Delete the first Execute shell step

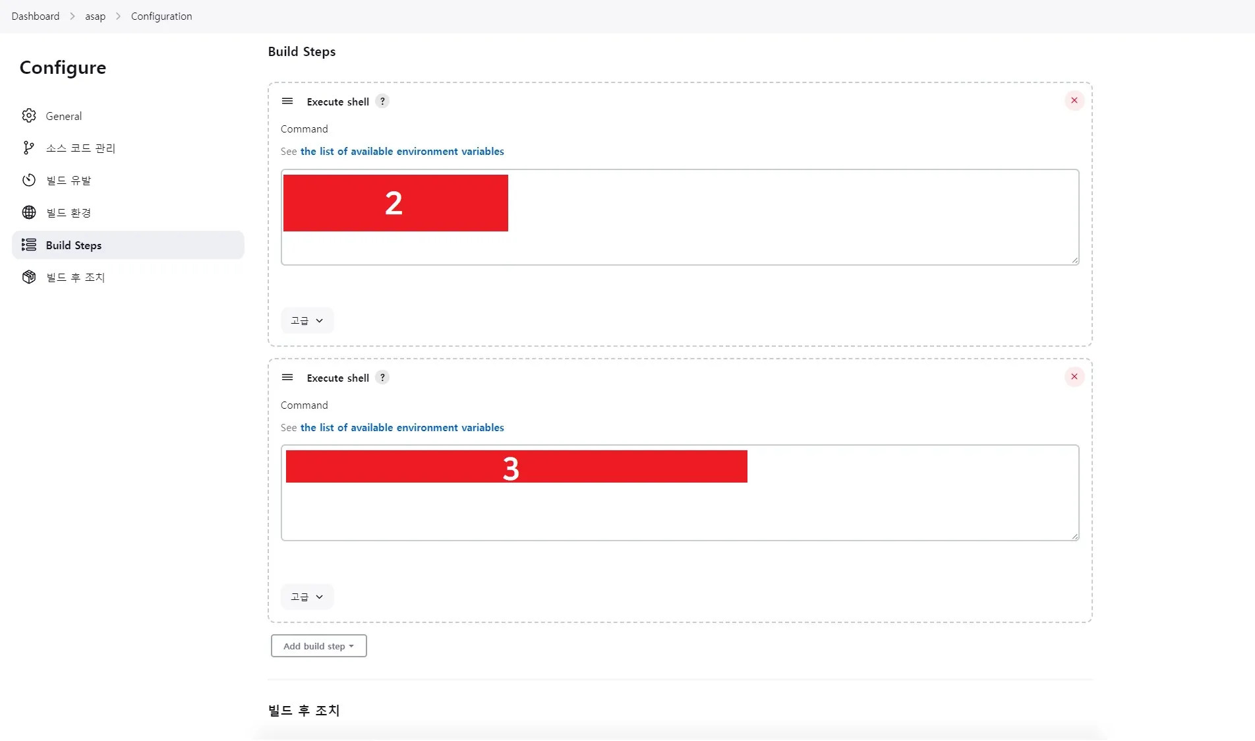pos(1074,101)
